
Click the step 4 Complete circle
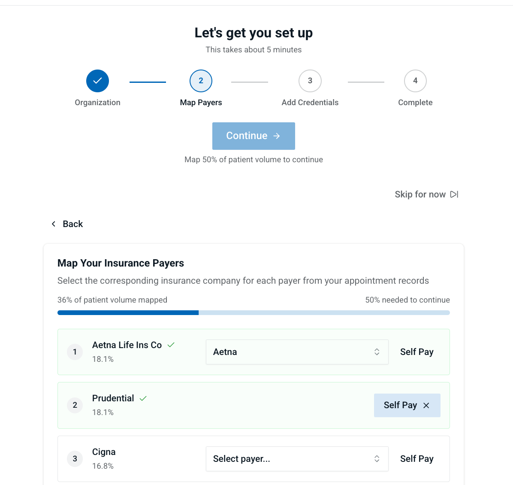tap(415, 81)
